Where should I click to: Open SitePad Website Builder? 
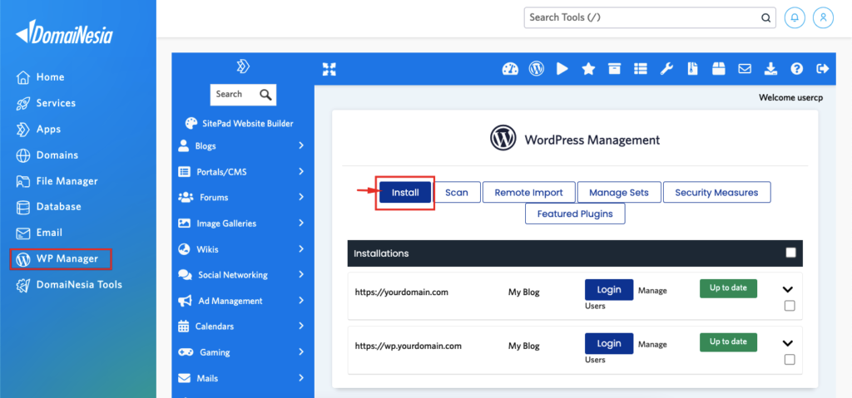[x=239, y=123]
